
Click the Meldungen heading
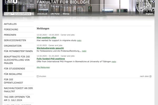pos(43,29)
